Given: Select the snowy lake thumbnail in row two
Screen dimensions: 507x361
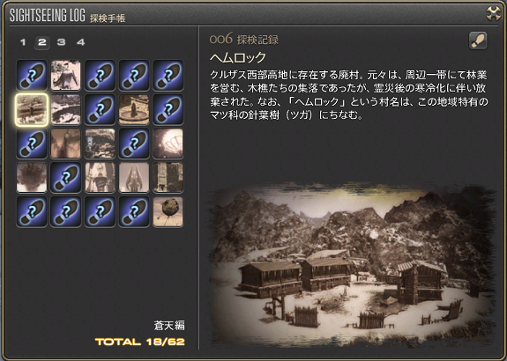Looking at the screenshot, I should 65,109.
